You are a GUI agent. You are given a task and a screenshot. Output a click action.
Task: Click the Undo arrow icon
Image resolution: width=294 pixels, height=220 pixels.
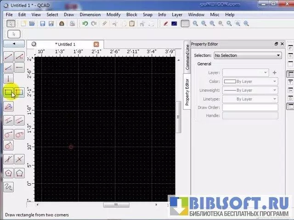pyautogui.click(x=85, y=24)
